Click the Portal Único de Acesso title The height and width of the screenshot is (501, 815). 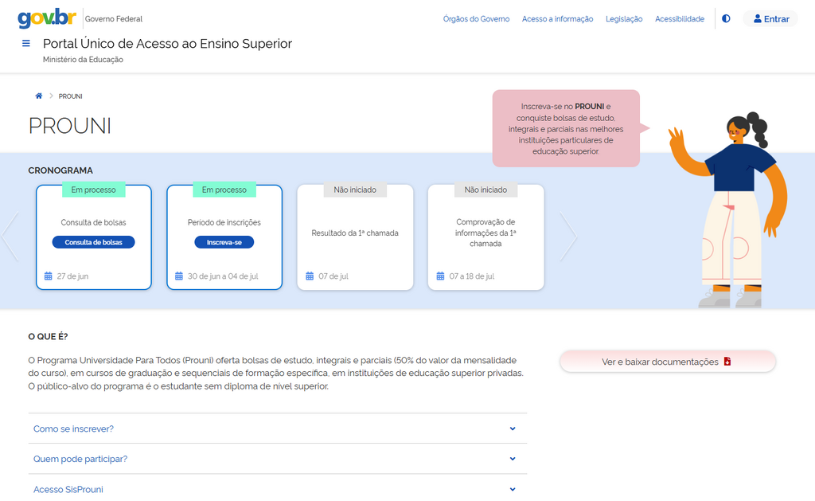[x=167, y=44]
